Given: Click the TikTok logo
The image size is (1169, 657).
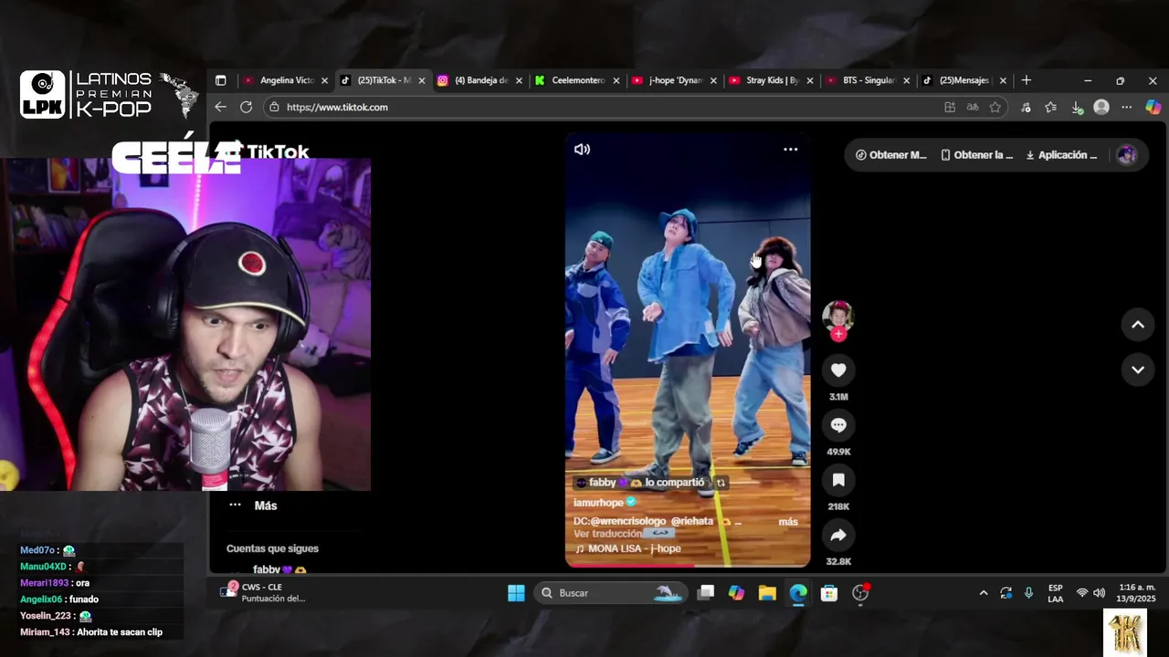Looking at the screenshot, I should [x=269, y=152].
